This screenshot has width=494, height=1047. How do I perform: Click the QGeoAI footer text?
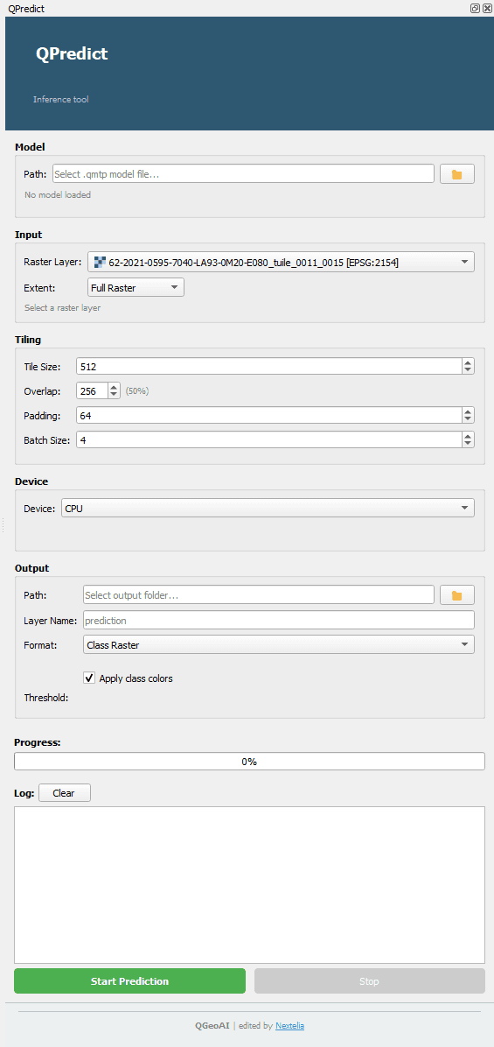212,1025
